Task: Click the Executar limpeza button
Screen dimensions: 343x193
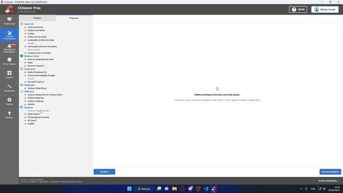Action: 330,172
